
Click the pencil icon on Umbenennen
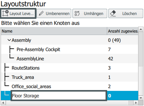pyautogui.click(x=41, y=13)
